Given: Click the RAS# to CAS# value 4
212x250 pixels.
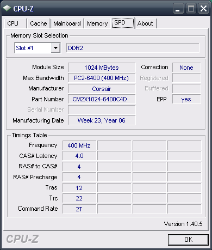Looking at the screenshot, I should coord(79,167).
